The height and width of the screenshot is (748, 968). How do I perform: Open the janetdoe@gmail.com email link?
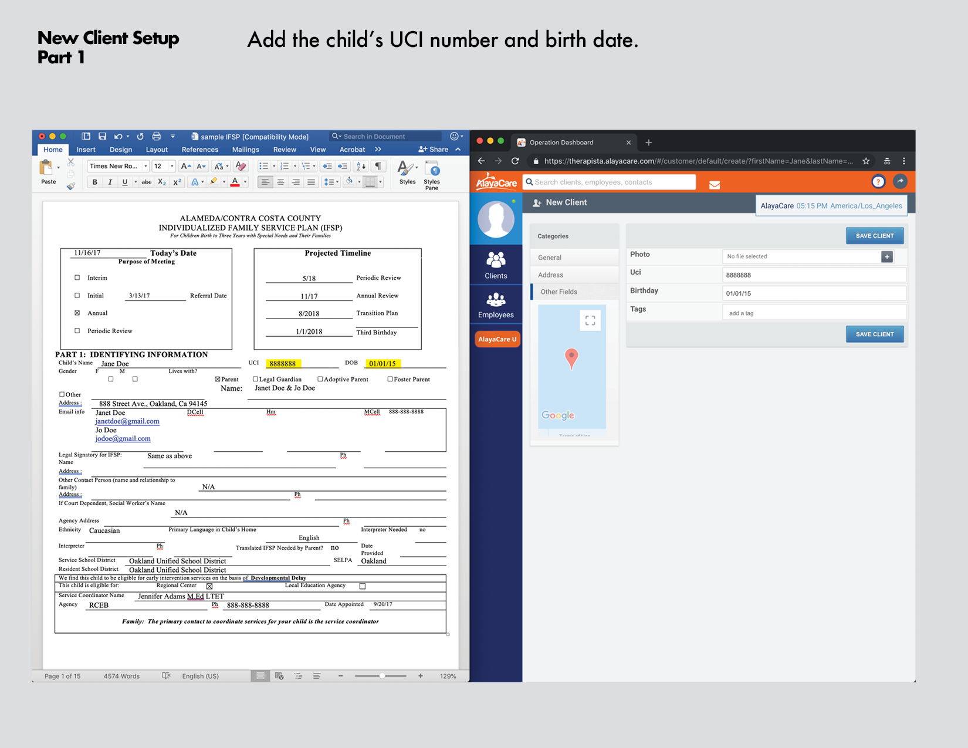click(x=127, y=421)
